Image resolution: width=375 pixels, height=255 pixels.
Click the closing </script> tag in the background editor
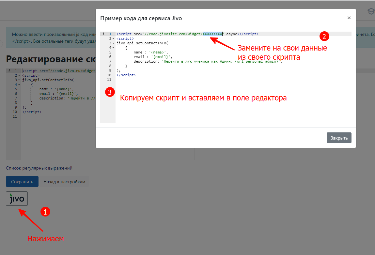coord(32,112)
